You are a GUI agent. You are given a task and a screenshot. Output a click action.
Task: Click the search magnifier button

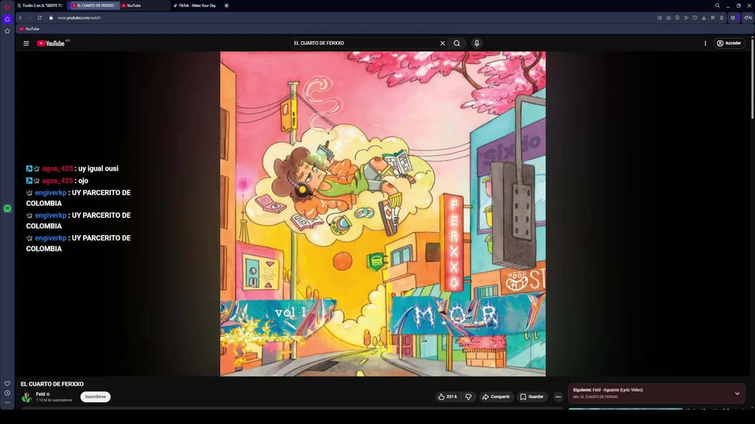[x=457, y=43]
